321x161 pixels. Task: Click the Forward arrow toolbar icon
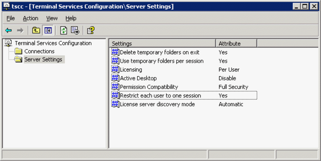point(20,31)
